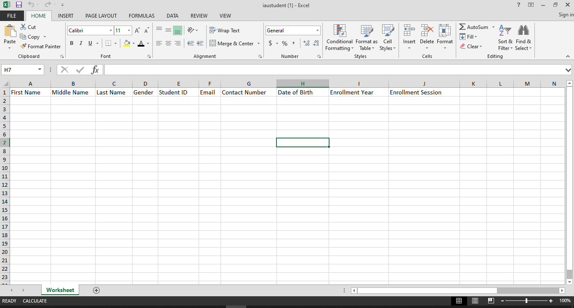Decrease Indent icon in Alignment group
Screen dimensions: 574x308
click(191, 43)
